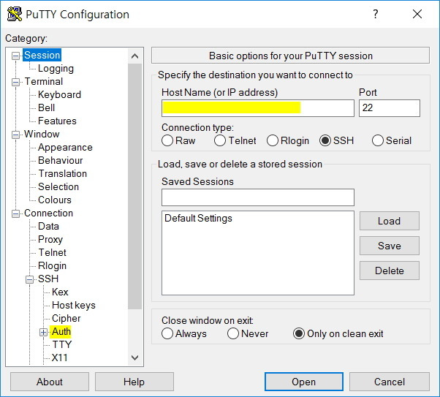Viewport: 440px width, 397px height.
Task: Choose Only on clean exit option
Action: click(x=299, y=333)
